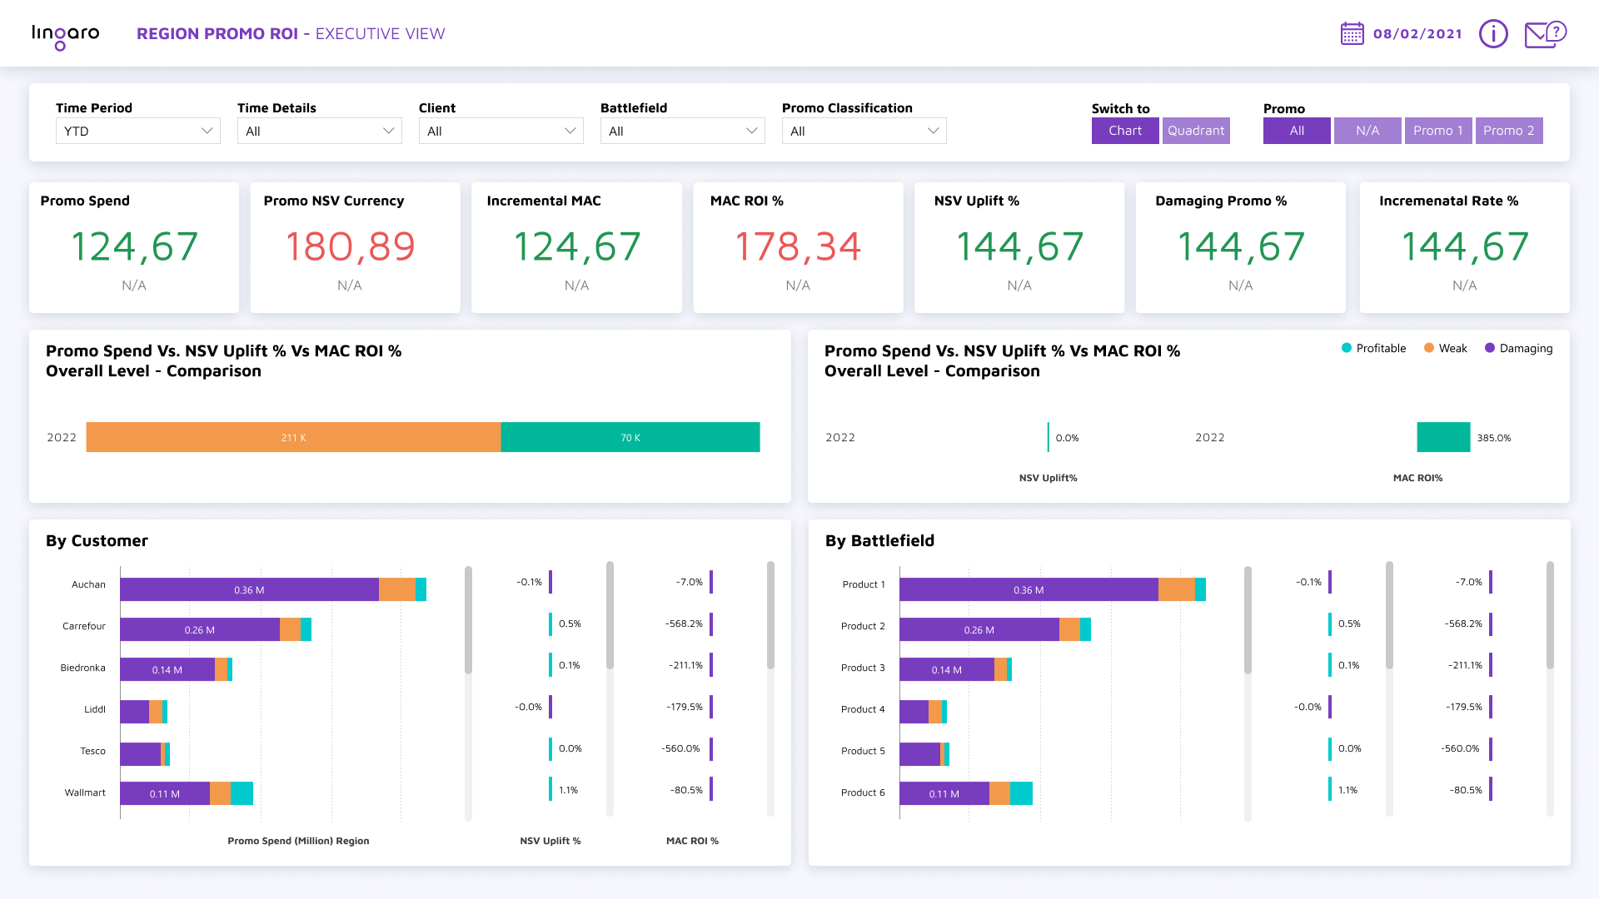Image resolution: width=1599 pixels, height=899 pixels.
Task: Select Time Details All option
Action: tap(317, 131)
